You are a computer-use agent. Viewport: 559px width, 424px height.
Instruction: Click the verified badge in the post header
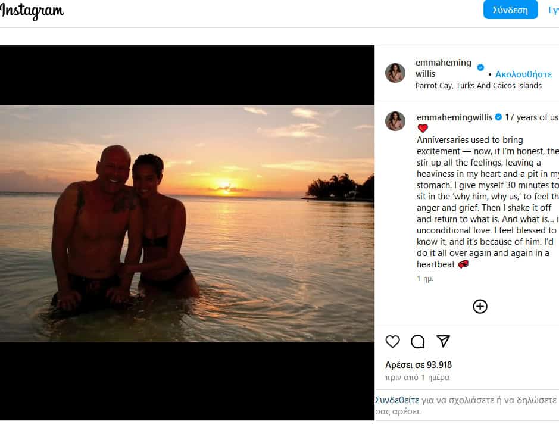click(480, 67)
